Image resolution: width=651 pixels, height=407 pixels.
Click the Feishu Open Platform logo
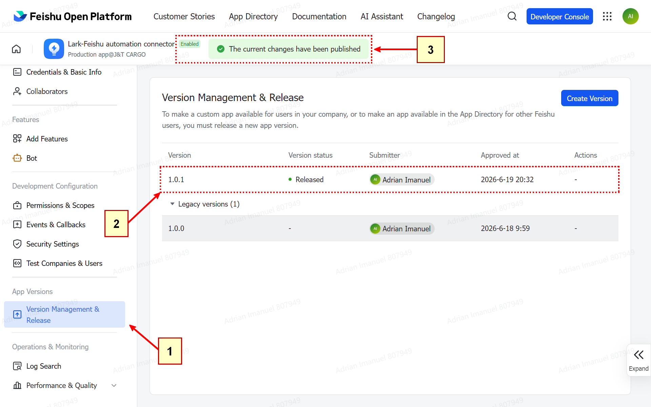click(72, 16)
